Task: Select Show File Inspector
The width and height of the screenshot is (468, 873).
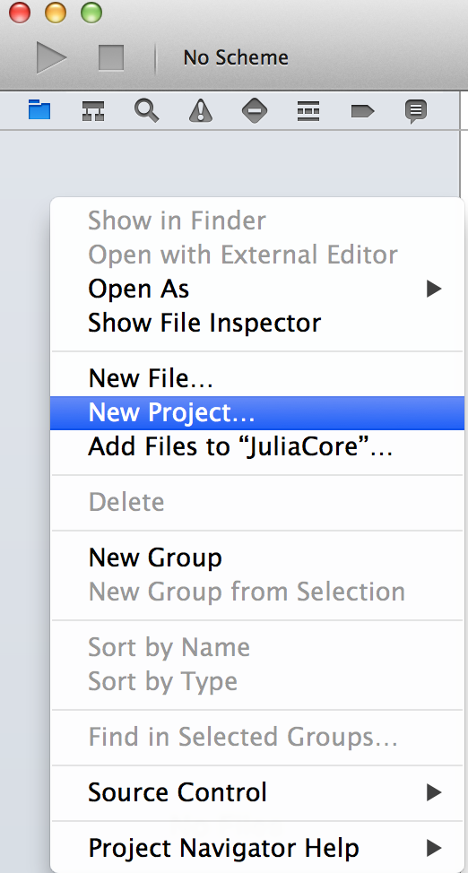Action: (256, 323)
